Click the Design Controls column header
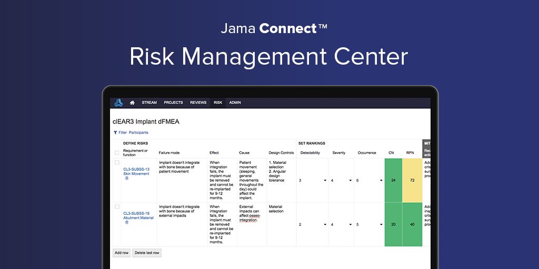 click(x=281, y=153)
